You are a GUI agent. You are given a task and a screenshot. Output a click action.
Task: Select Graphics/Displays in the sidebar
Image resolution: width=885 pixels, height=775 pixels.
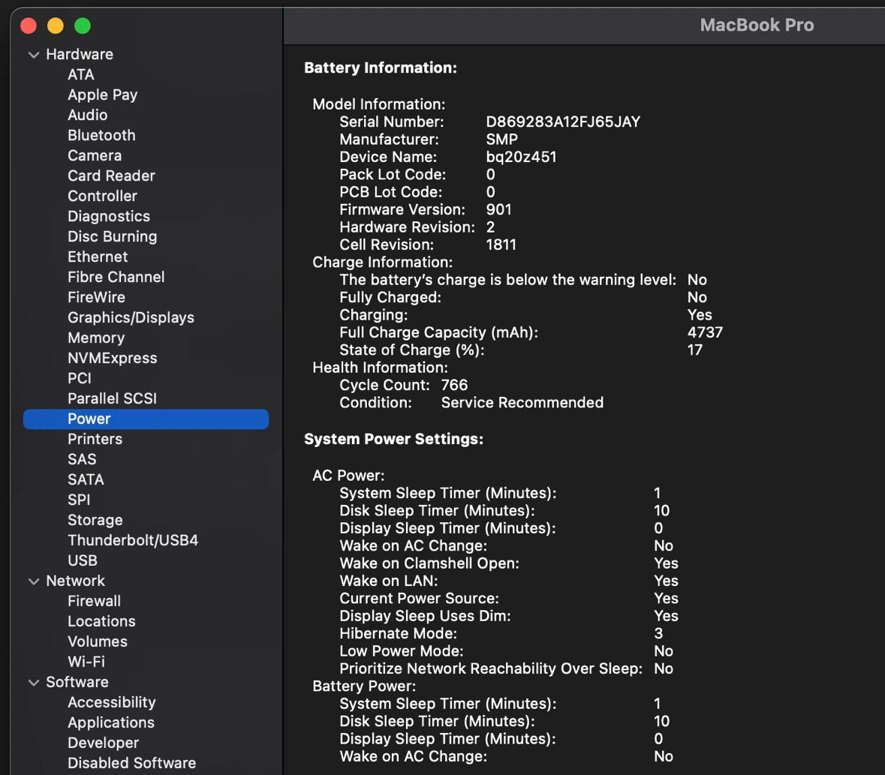131,317
